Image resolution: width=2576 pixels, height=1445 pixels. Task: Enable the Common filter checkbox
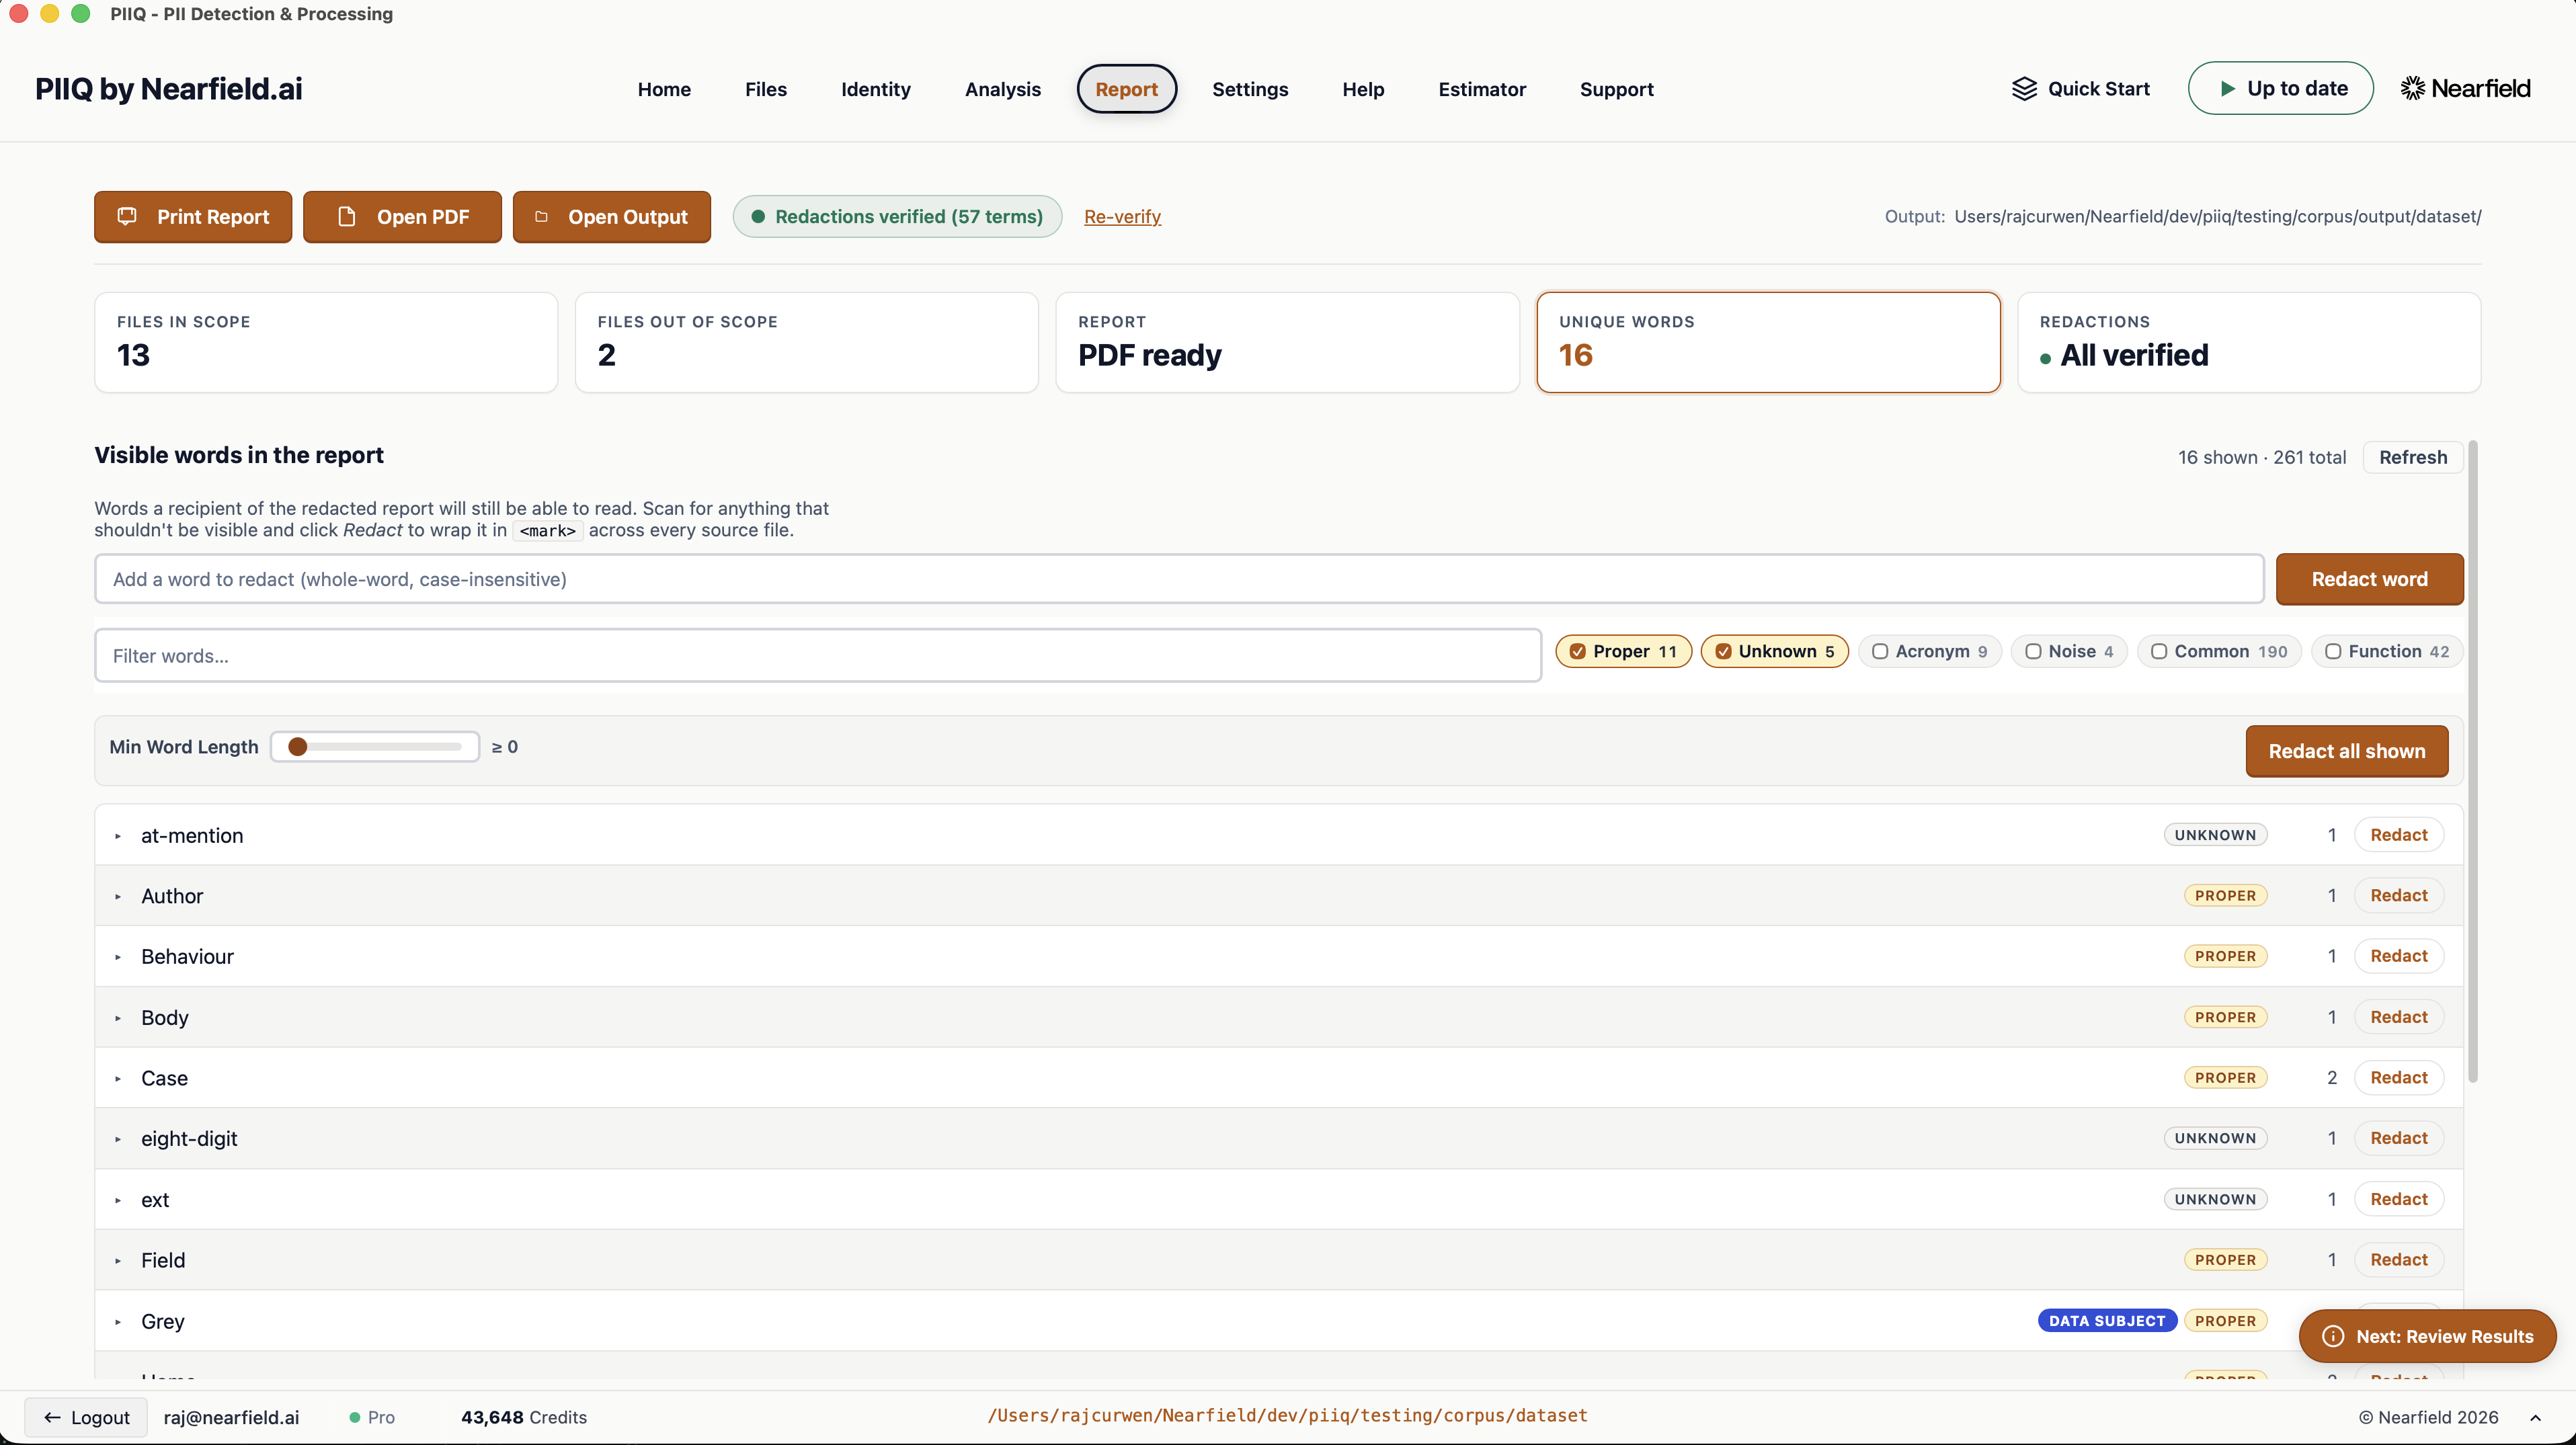[x=2159, y=651]
